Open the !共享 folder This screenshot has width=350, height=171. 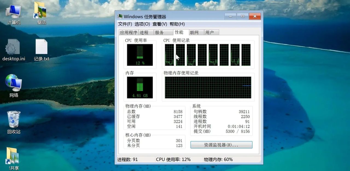point(12,156)
